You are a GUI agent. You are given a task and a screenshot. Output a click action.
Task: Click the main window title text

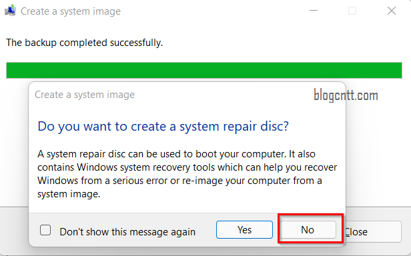click(x=71, y=11)
